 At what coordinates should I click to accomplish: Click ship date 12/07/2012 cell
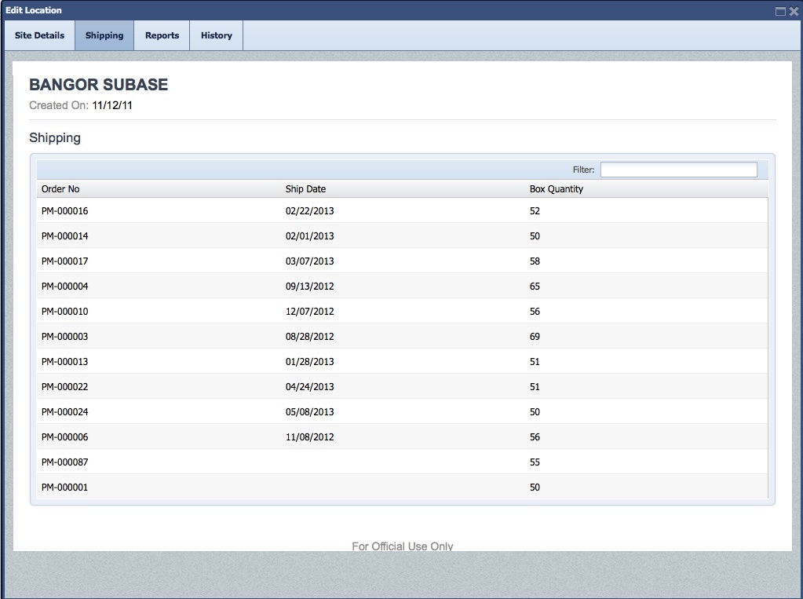click(x=309, y=312)
